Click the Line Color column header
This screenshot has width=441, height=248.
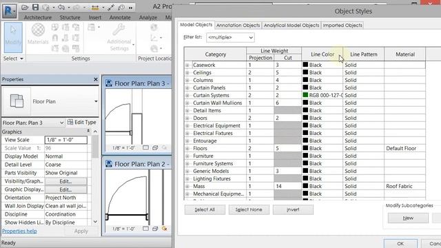pyautogui.click(x=322, y=54)
